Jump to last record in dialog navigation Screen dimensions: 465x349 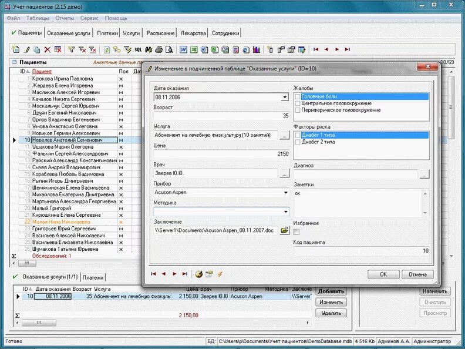[185, 274]
